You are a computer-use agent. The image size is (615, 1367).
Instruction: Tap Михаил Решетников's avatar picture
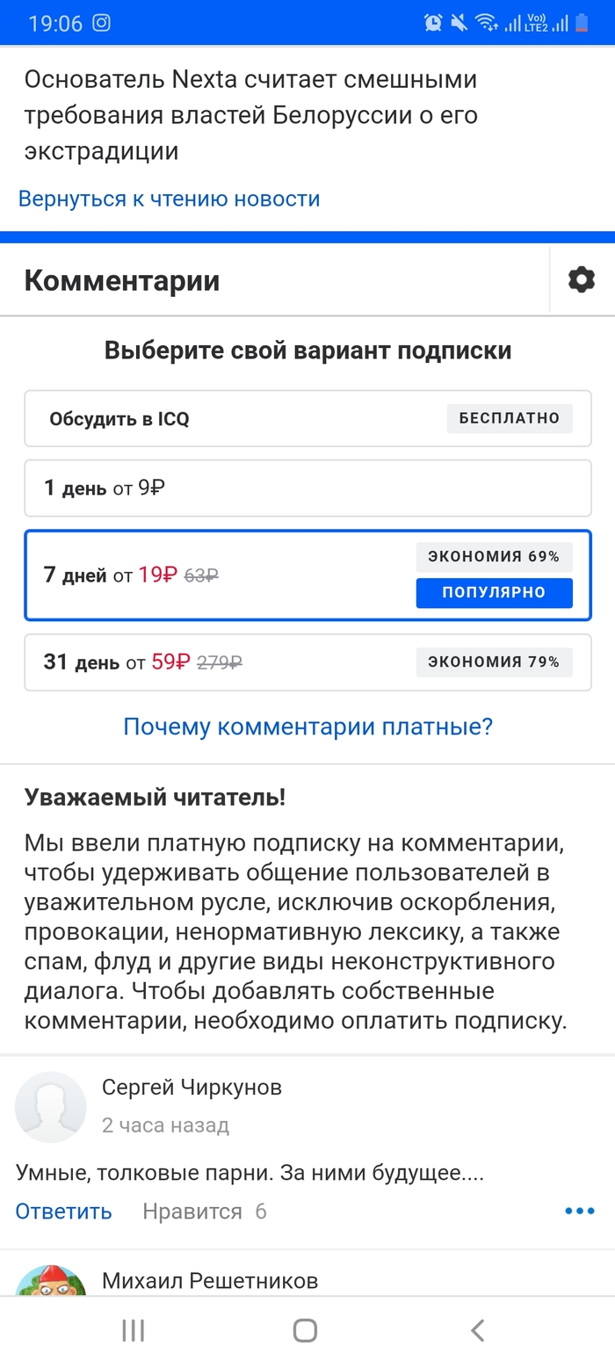pos(51,1280)
